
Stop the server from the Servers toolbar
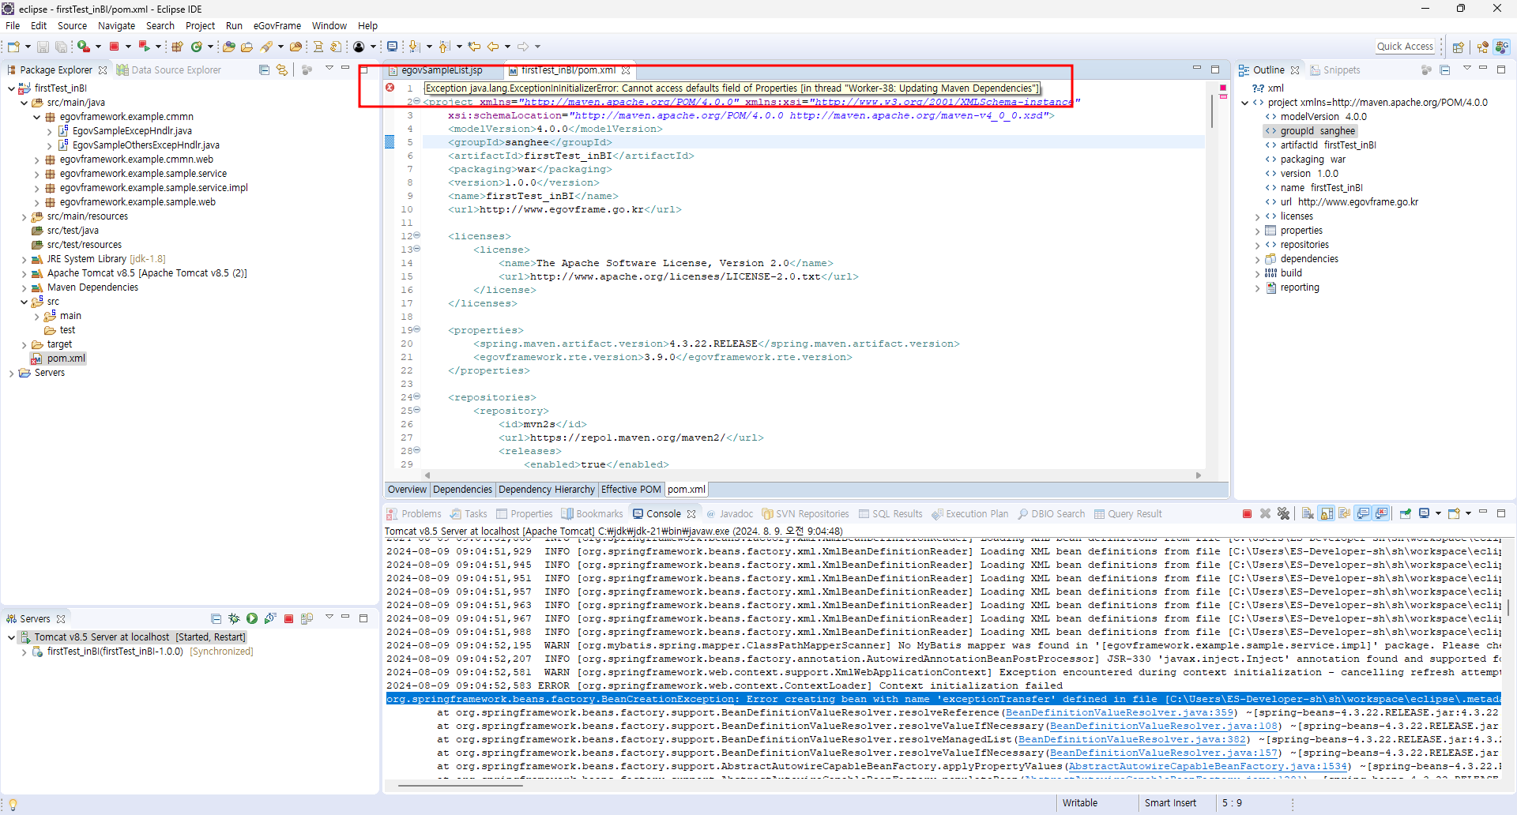pos(289,618)
